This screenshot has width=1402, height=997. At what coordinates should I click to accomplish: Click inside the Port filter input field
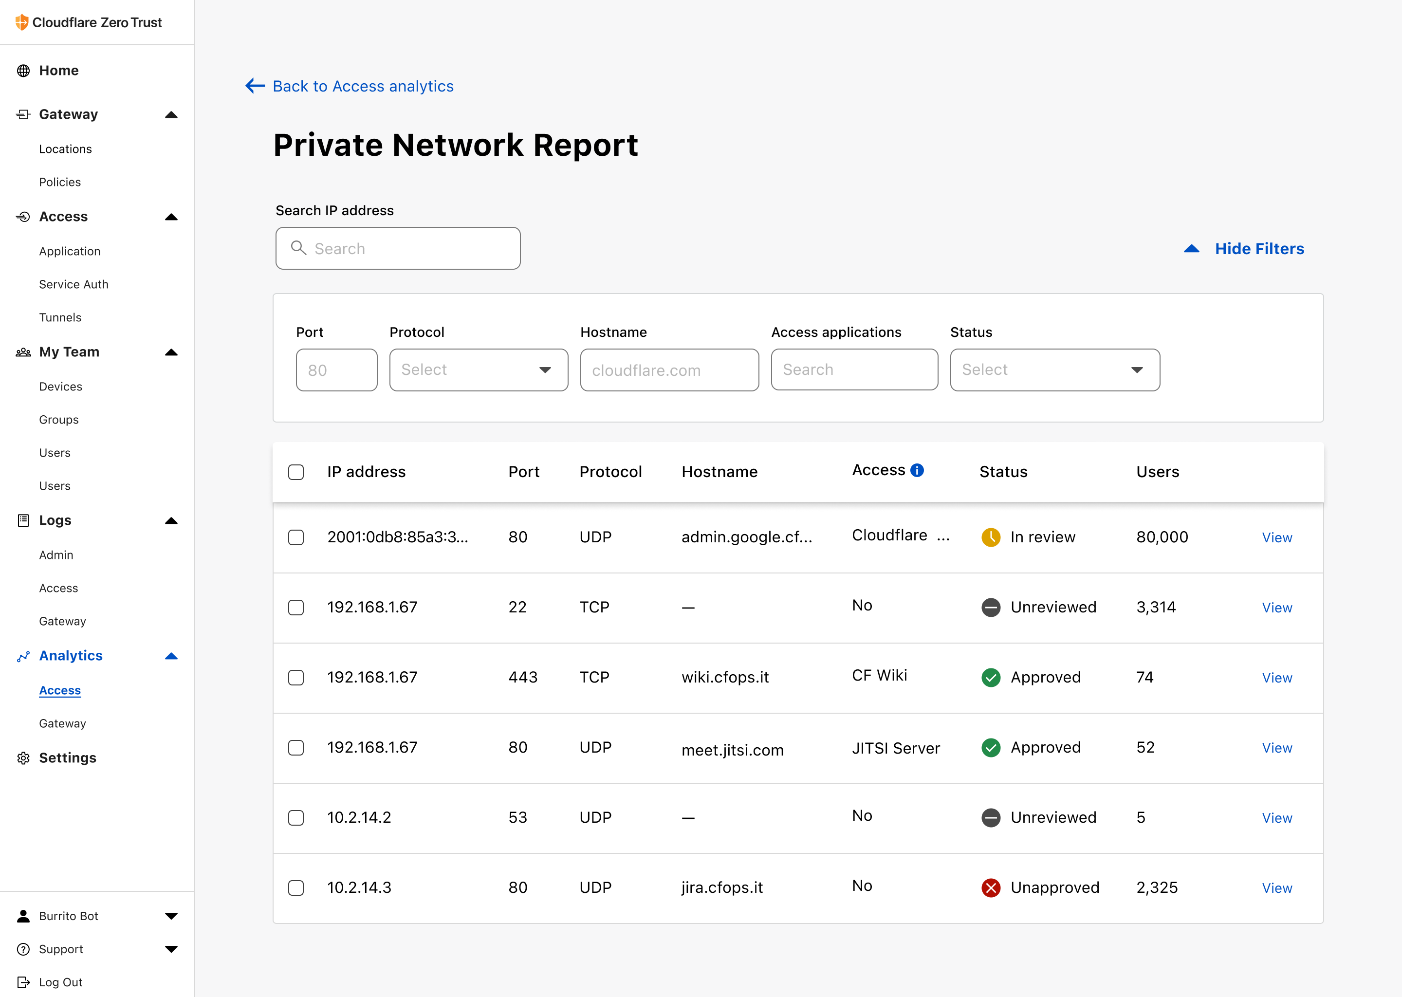click(x=336, y=369)
